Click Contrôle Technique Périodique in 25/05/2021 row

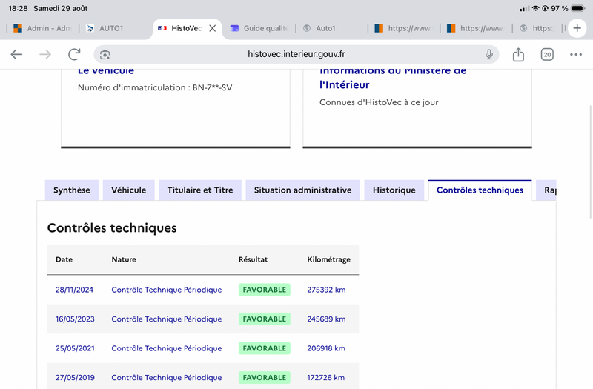click(166, 348)
